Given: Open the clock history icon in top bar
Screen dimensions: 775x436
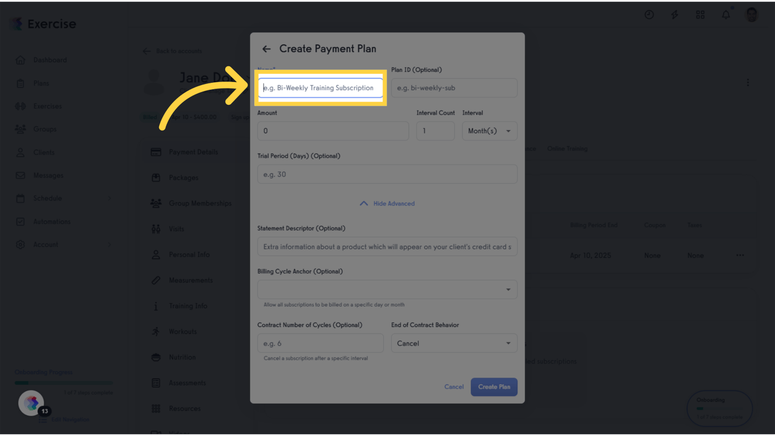Looking at the screenshot, I should point(649,15).
